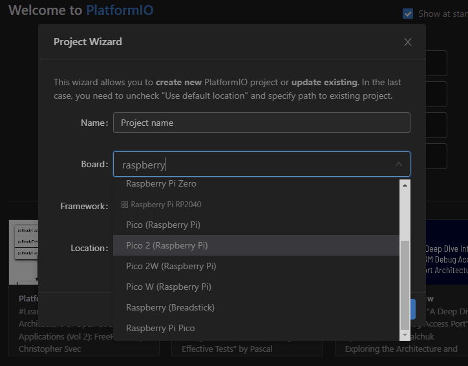The image size is (468, 366).
Task: Open the Effective Tests by Pascal article
Action: 227,349
